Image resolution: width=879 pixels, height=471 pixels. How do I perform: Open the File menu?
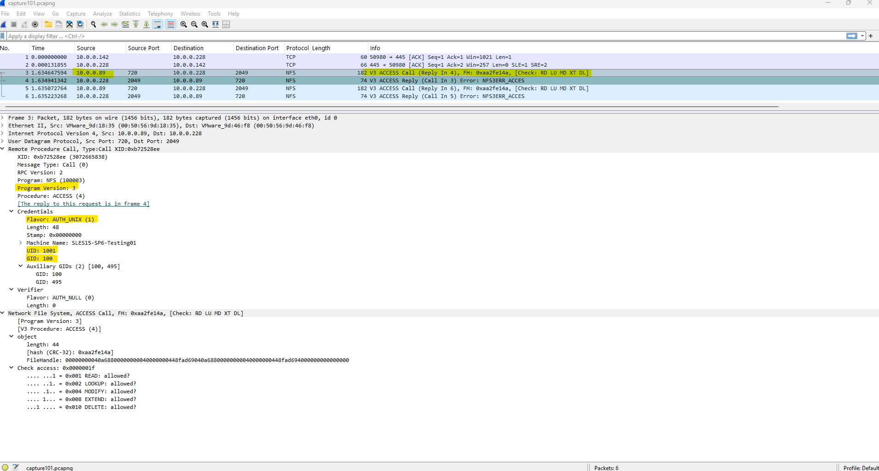click(5, 14)
